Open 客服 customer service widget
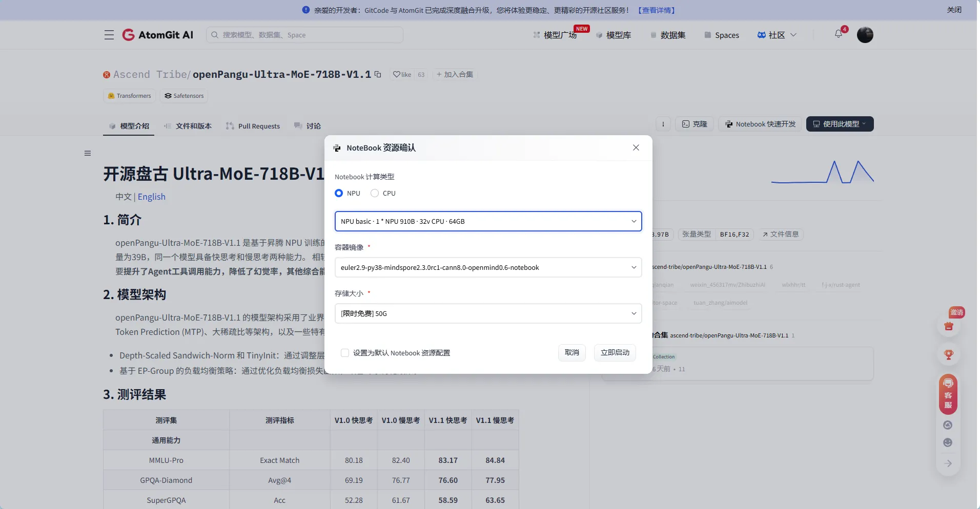Viewport: 980px width, 509px height. (948, 394)
